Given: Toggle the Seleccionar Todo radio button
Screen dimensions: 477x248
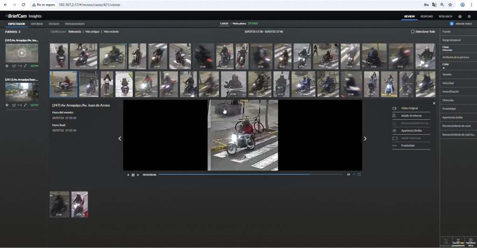Looking at the screenshot, I should coord(413,32).
